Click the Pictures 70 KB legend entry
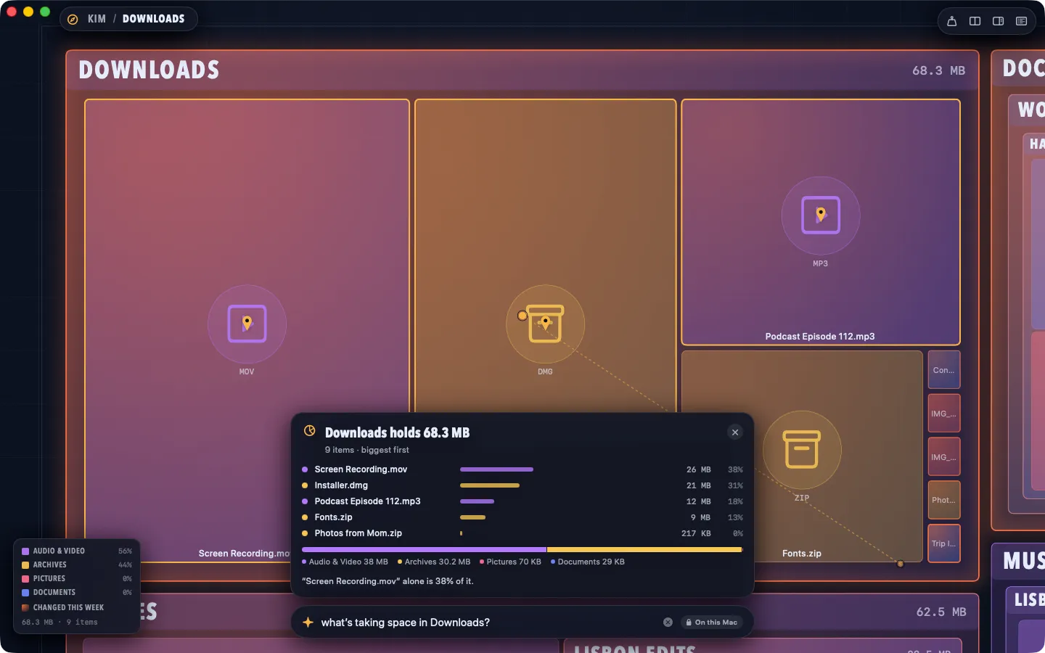This screenshot has width=1045, height=653. 510,562
